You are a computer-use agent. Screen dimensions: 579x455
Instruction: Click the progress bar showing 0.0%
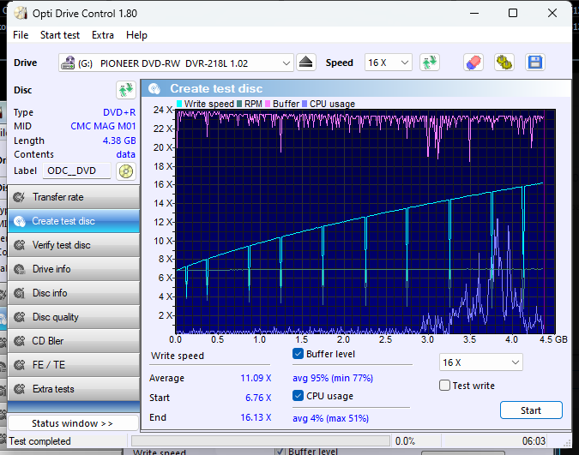[261, 441]
